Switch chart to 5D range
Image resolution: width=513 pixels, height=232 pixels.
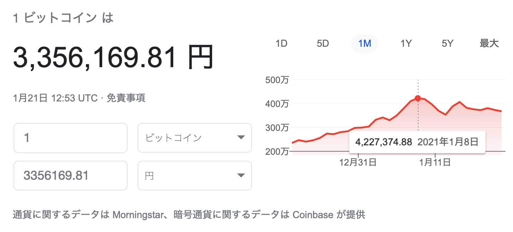click(323, 44)
